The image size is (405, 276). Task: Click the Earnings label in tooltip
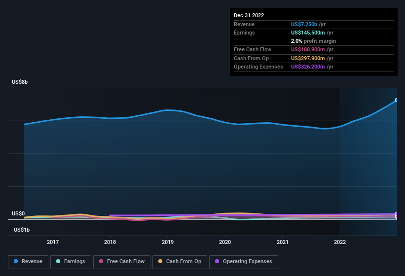click(x=244, y=33)
